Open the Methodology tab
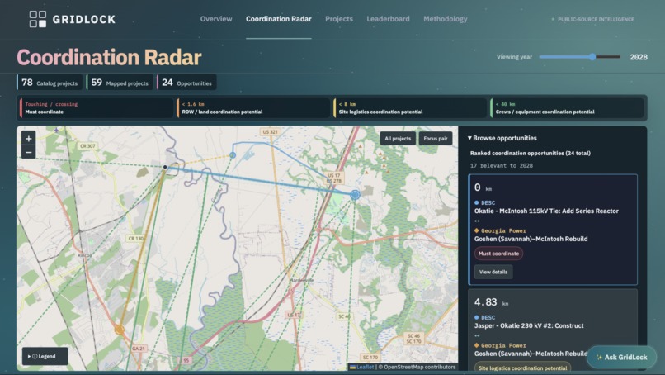The width and height of the screenshot is (665, 375). click(446, 19)
